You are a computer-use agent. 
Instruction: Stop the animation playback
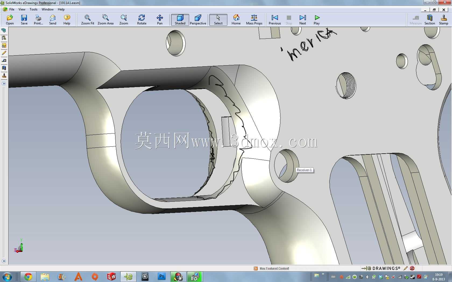(x=289, y=20)
